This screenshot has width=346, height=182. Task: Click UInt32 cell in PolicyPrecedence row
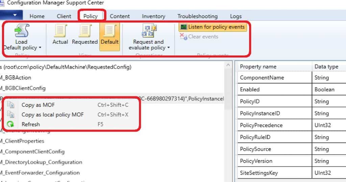tap(329, 125)
